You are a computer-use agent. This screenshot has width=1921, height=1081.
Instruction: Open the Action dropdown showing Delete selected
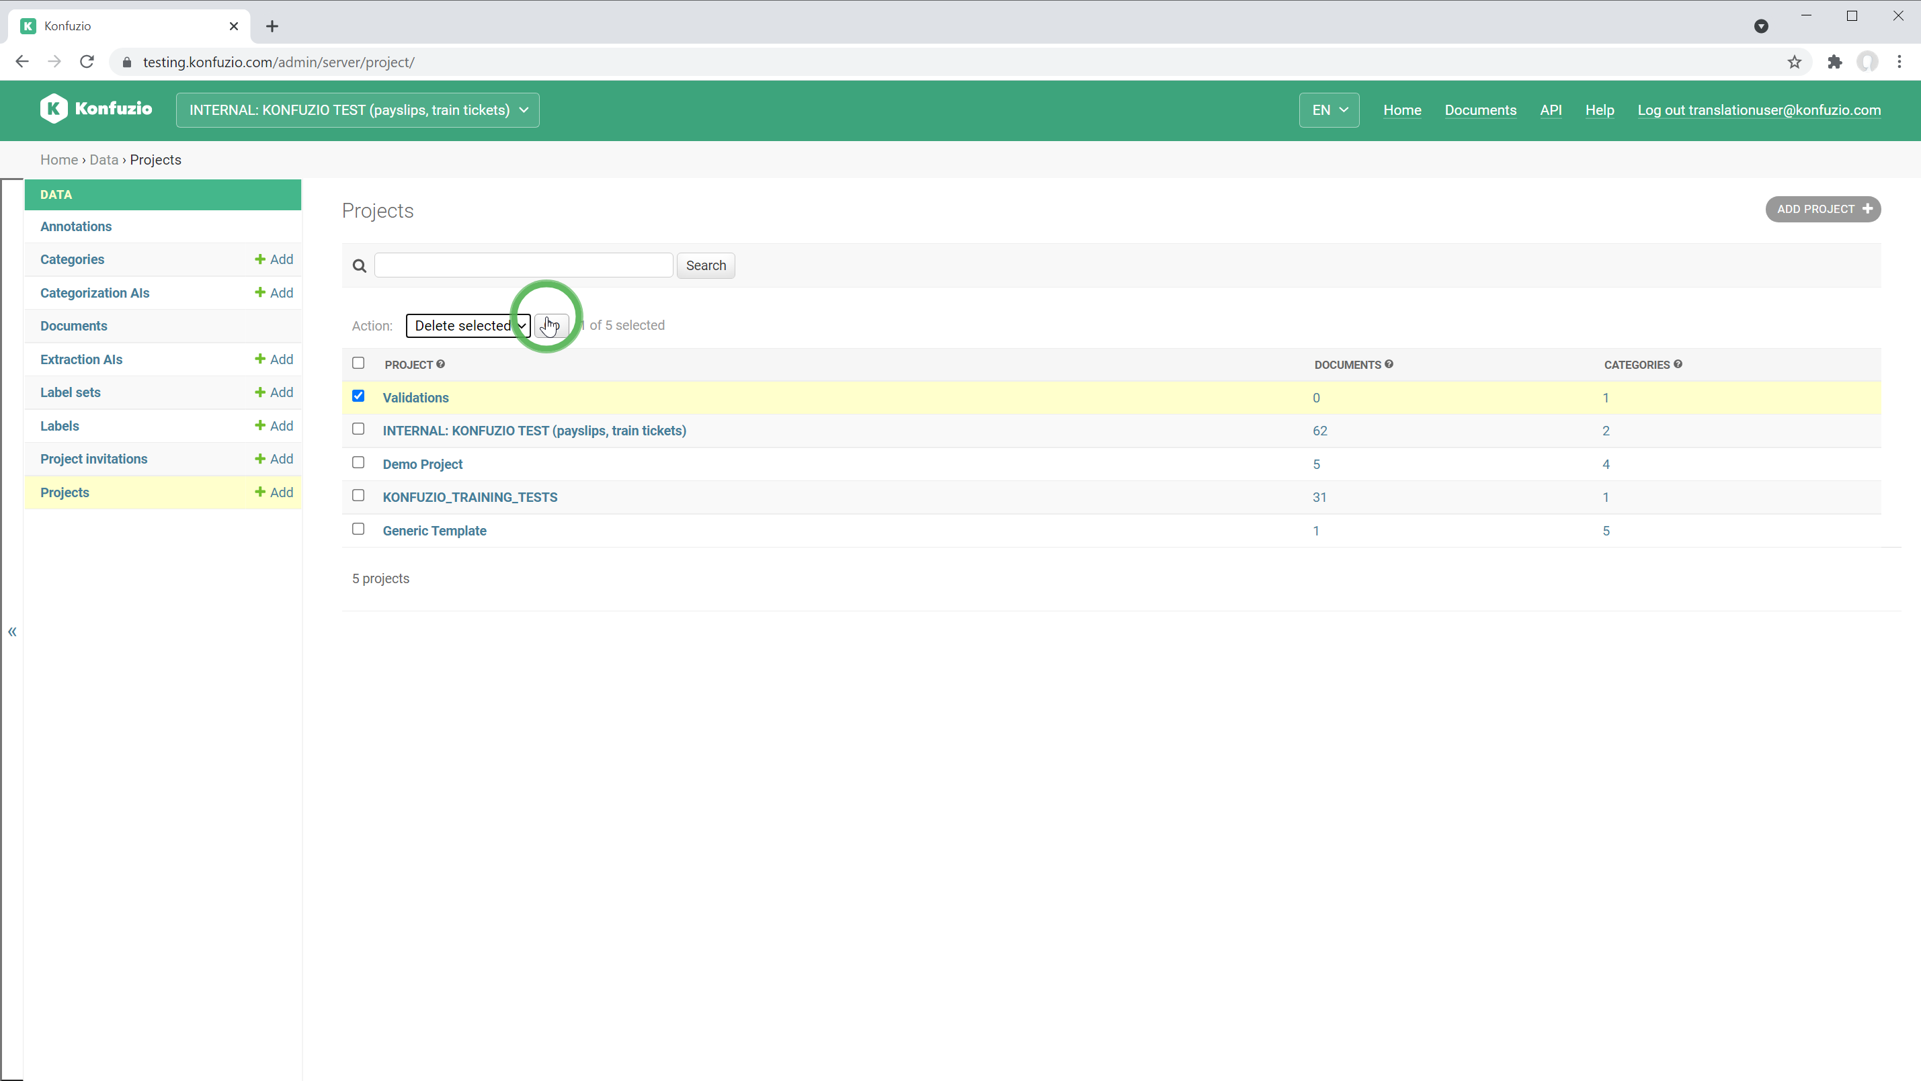click(468, 326)
